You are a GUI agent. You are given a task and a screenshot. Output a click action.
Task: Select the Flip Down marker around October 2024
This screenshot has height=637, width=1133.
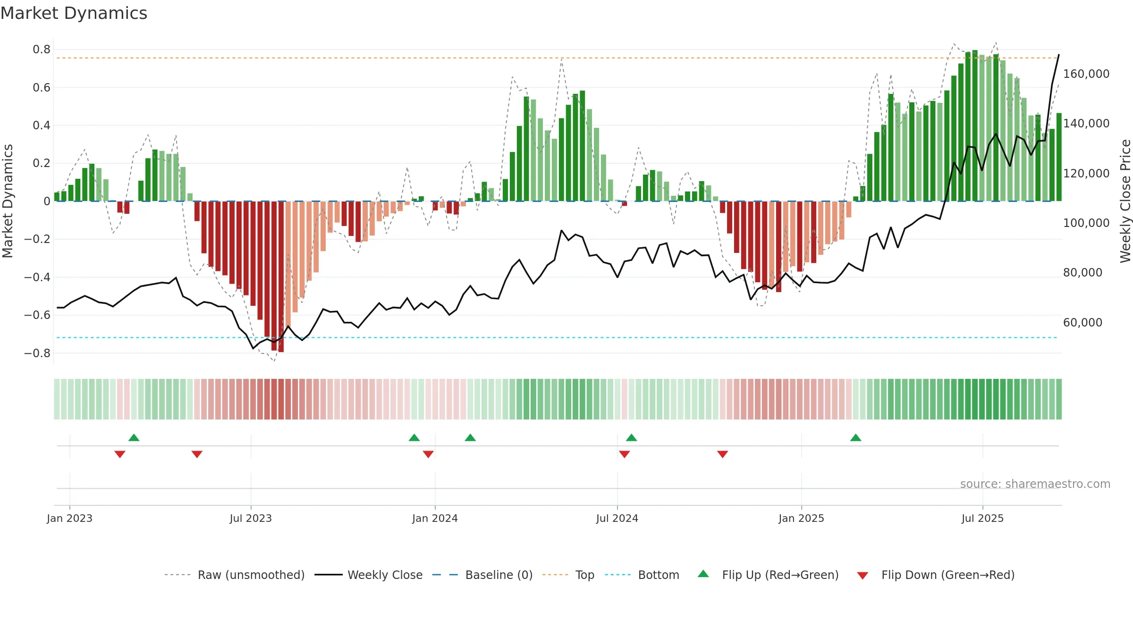(x=723, y=454)
